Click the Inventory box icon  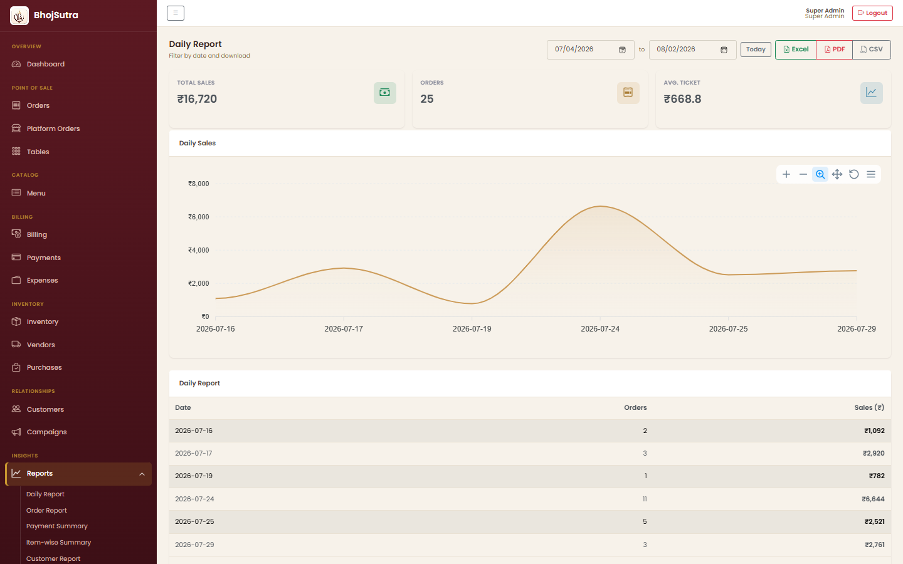(16, 321)
